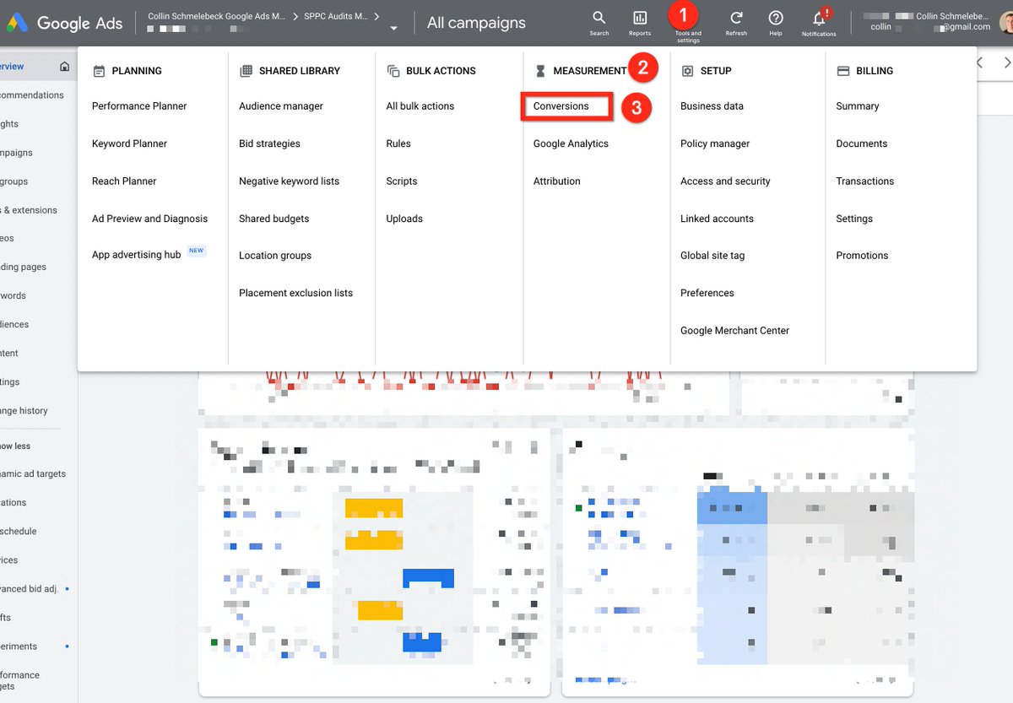Open Google Analytics under Measurement
The height and width of the screenshot is (703, 1013).
point(571,143)
